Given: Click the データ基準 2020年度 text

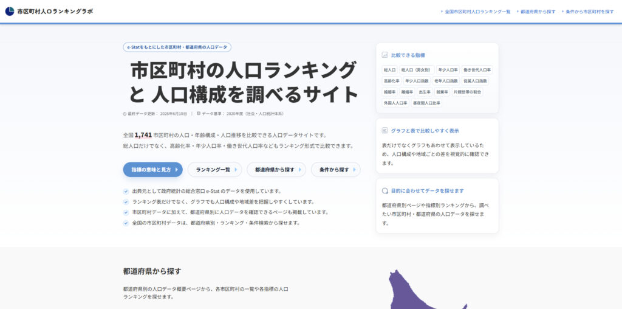Looking at the screenshot, I should pyautogui.click(x=242, y=114).
